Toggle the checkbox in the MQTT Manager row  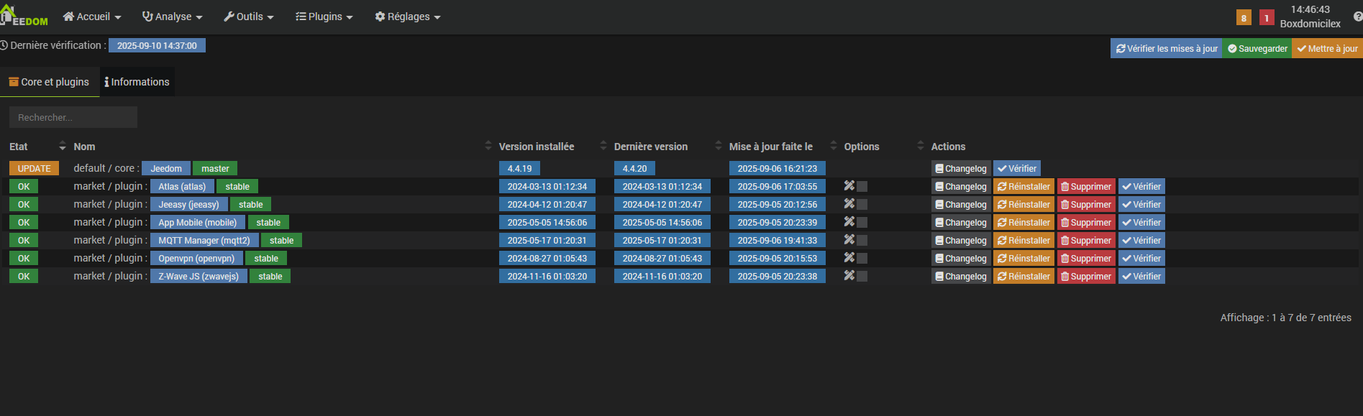click(x=862, y=241)
